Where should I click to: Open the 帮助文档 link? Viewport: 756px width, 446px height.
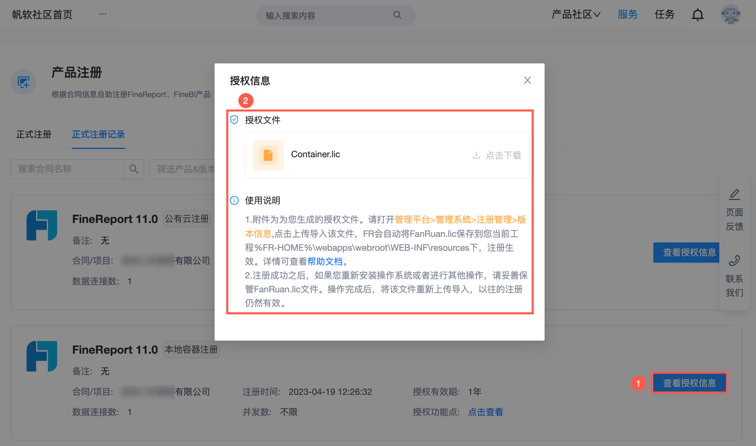coord(325,261)
